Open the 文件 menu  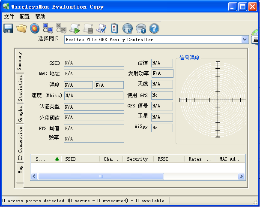tap(9, 17)
